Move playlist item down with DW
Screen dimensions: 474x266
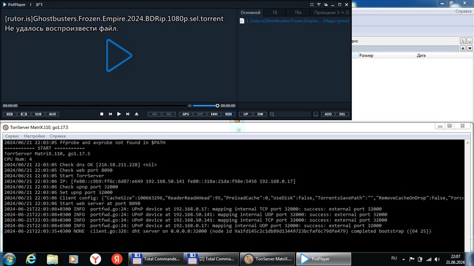click(x=260, y=114)
